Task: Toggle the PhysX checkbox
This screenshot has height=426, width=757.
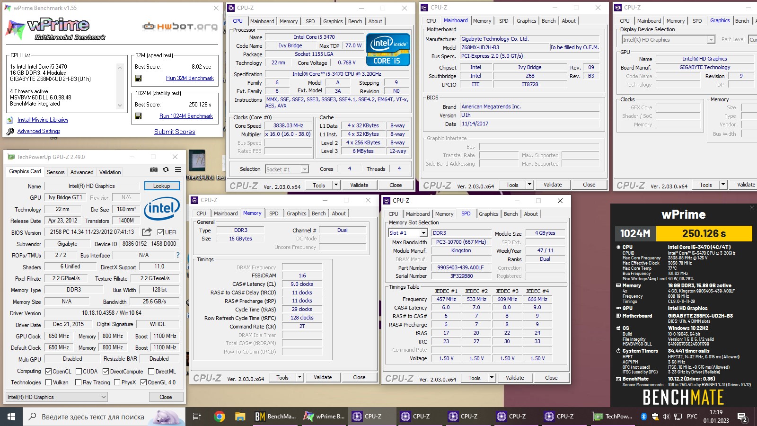Action: 117,382
